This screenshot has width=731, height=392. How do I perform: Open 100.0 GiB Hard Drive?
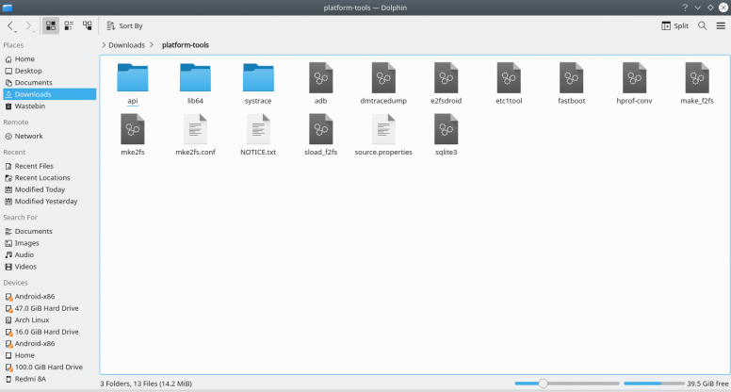pos(49,367)
